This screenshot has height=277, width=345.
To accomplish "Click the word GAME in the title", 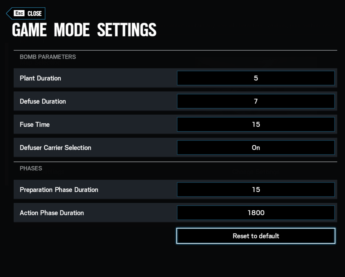I will pos(30,30).
